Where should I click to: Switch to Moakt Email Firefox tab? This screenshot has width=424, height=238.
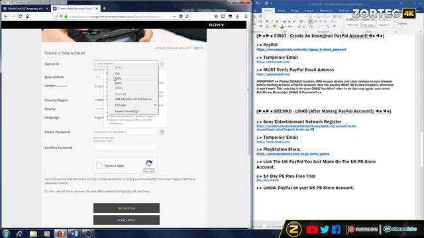click(x=26, y=9)
